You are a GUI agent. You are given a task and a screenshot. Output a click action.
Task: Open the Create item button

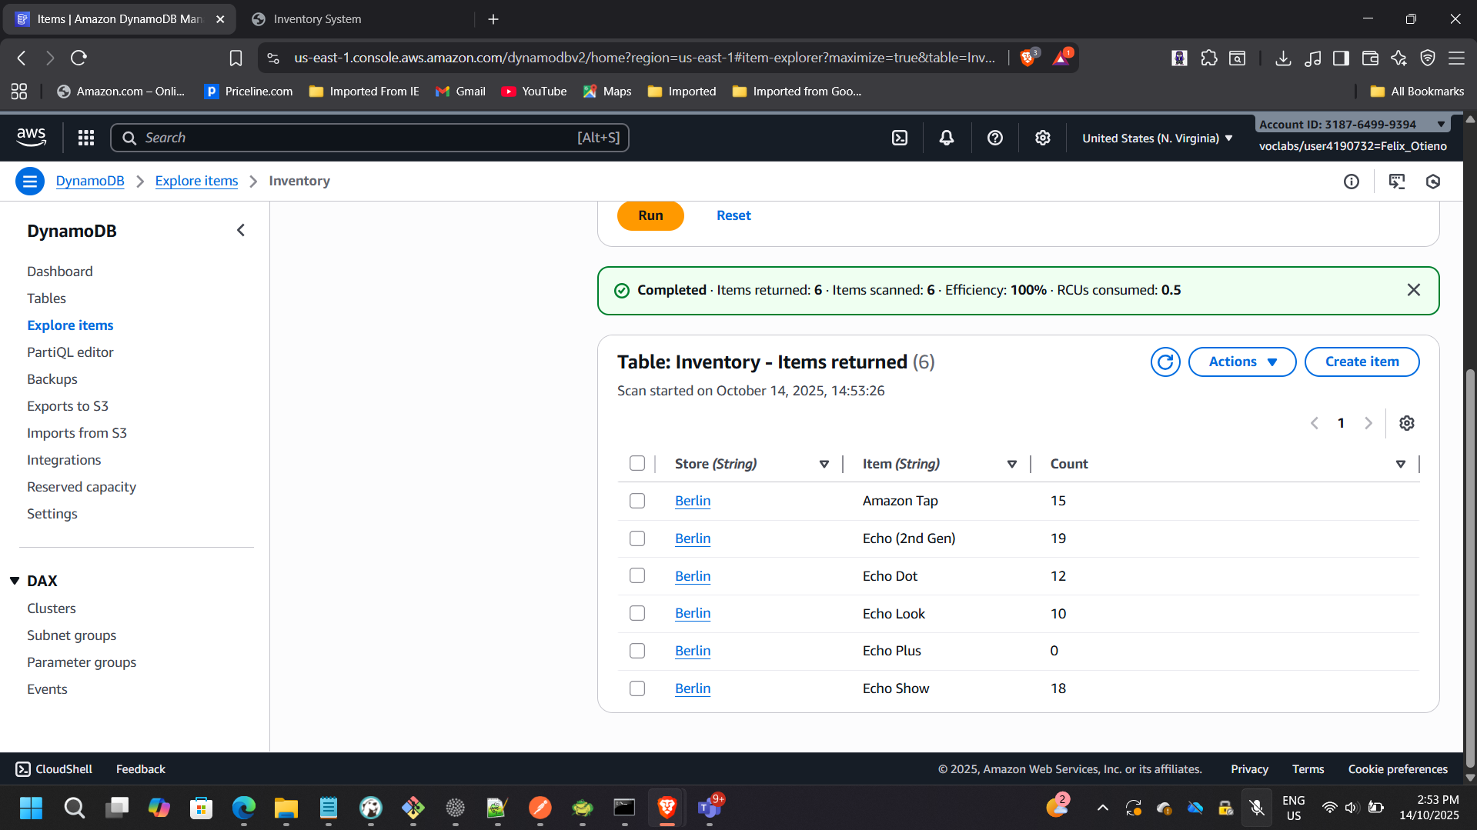[1362, 362]
